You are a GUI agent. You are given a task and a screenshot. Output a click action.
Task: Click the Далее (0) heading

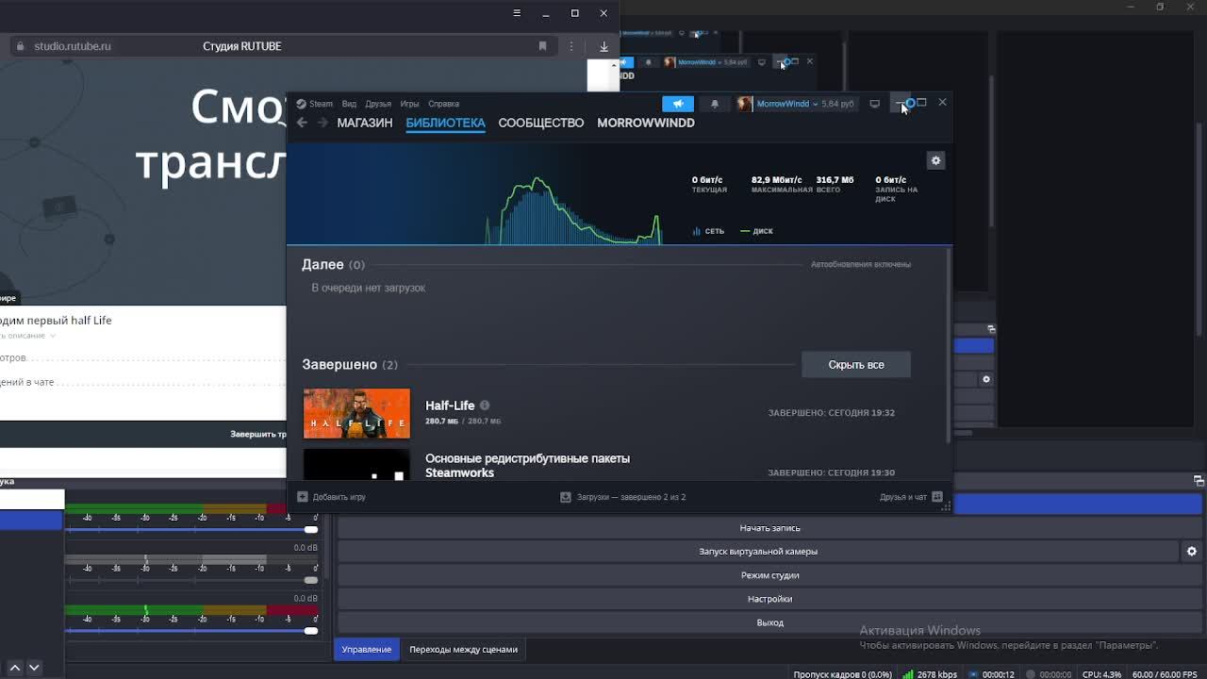(333, 265)
